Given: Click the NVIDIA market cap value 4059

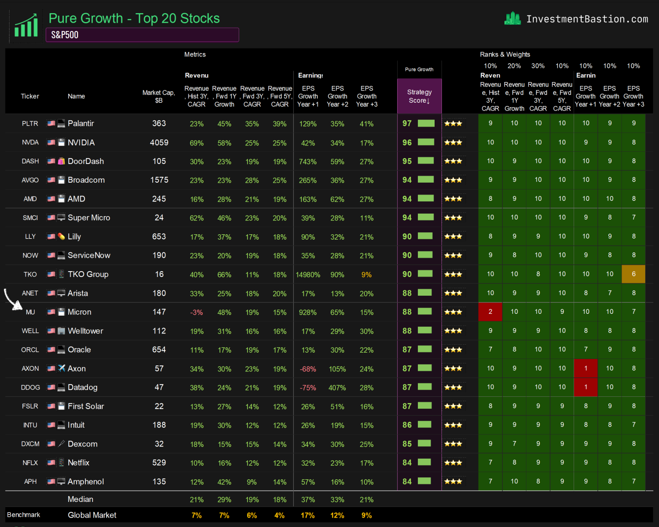Looking at the screenshot, I should point(159,142).
